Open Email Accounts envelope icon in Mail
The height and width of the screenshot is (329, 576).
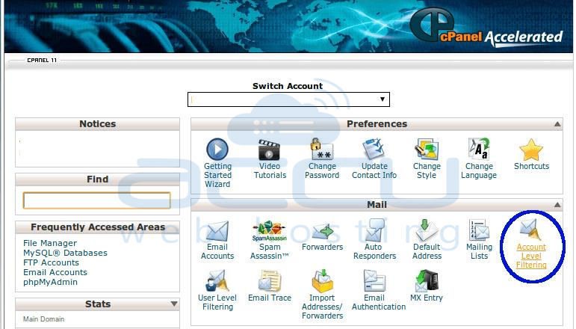217,231
